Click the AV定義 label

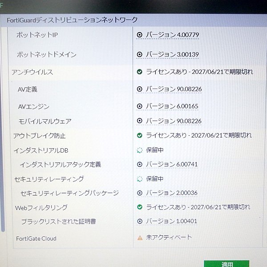click(x=28, y=89)
